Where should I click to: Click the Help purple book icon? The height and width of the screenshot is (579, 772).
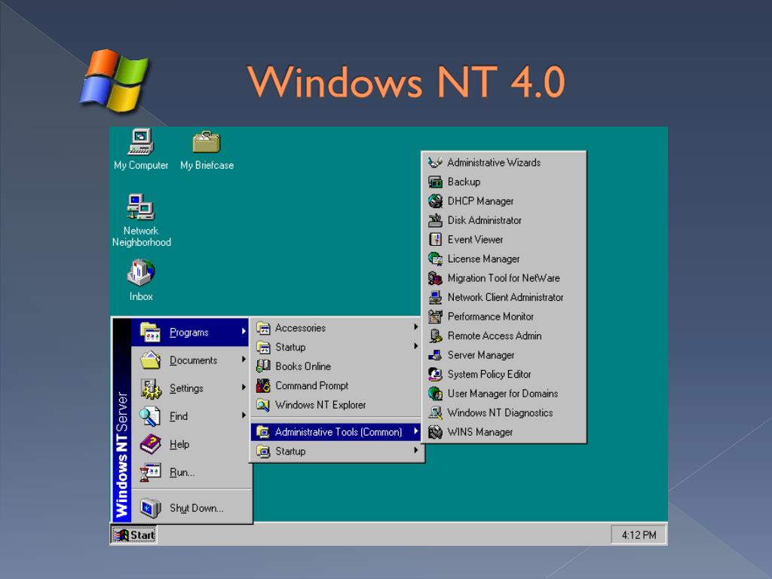coord(150,444)
